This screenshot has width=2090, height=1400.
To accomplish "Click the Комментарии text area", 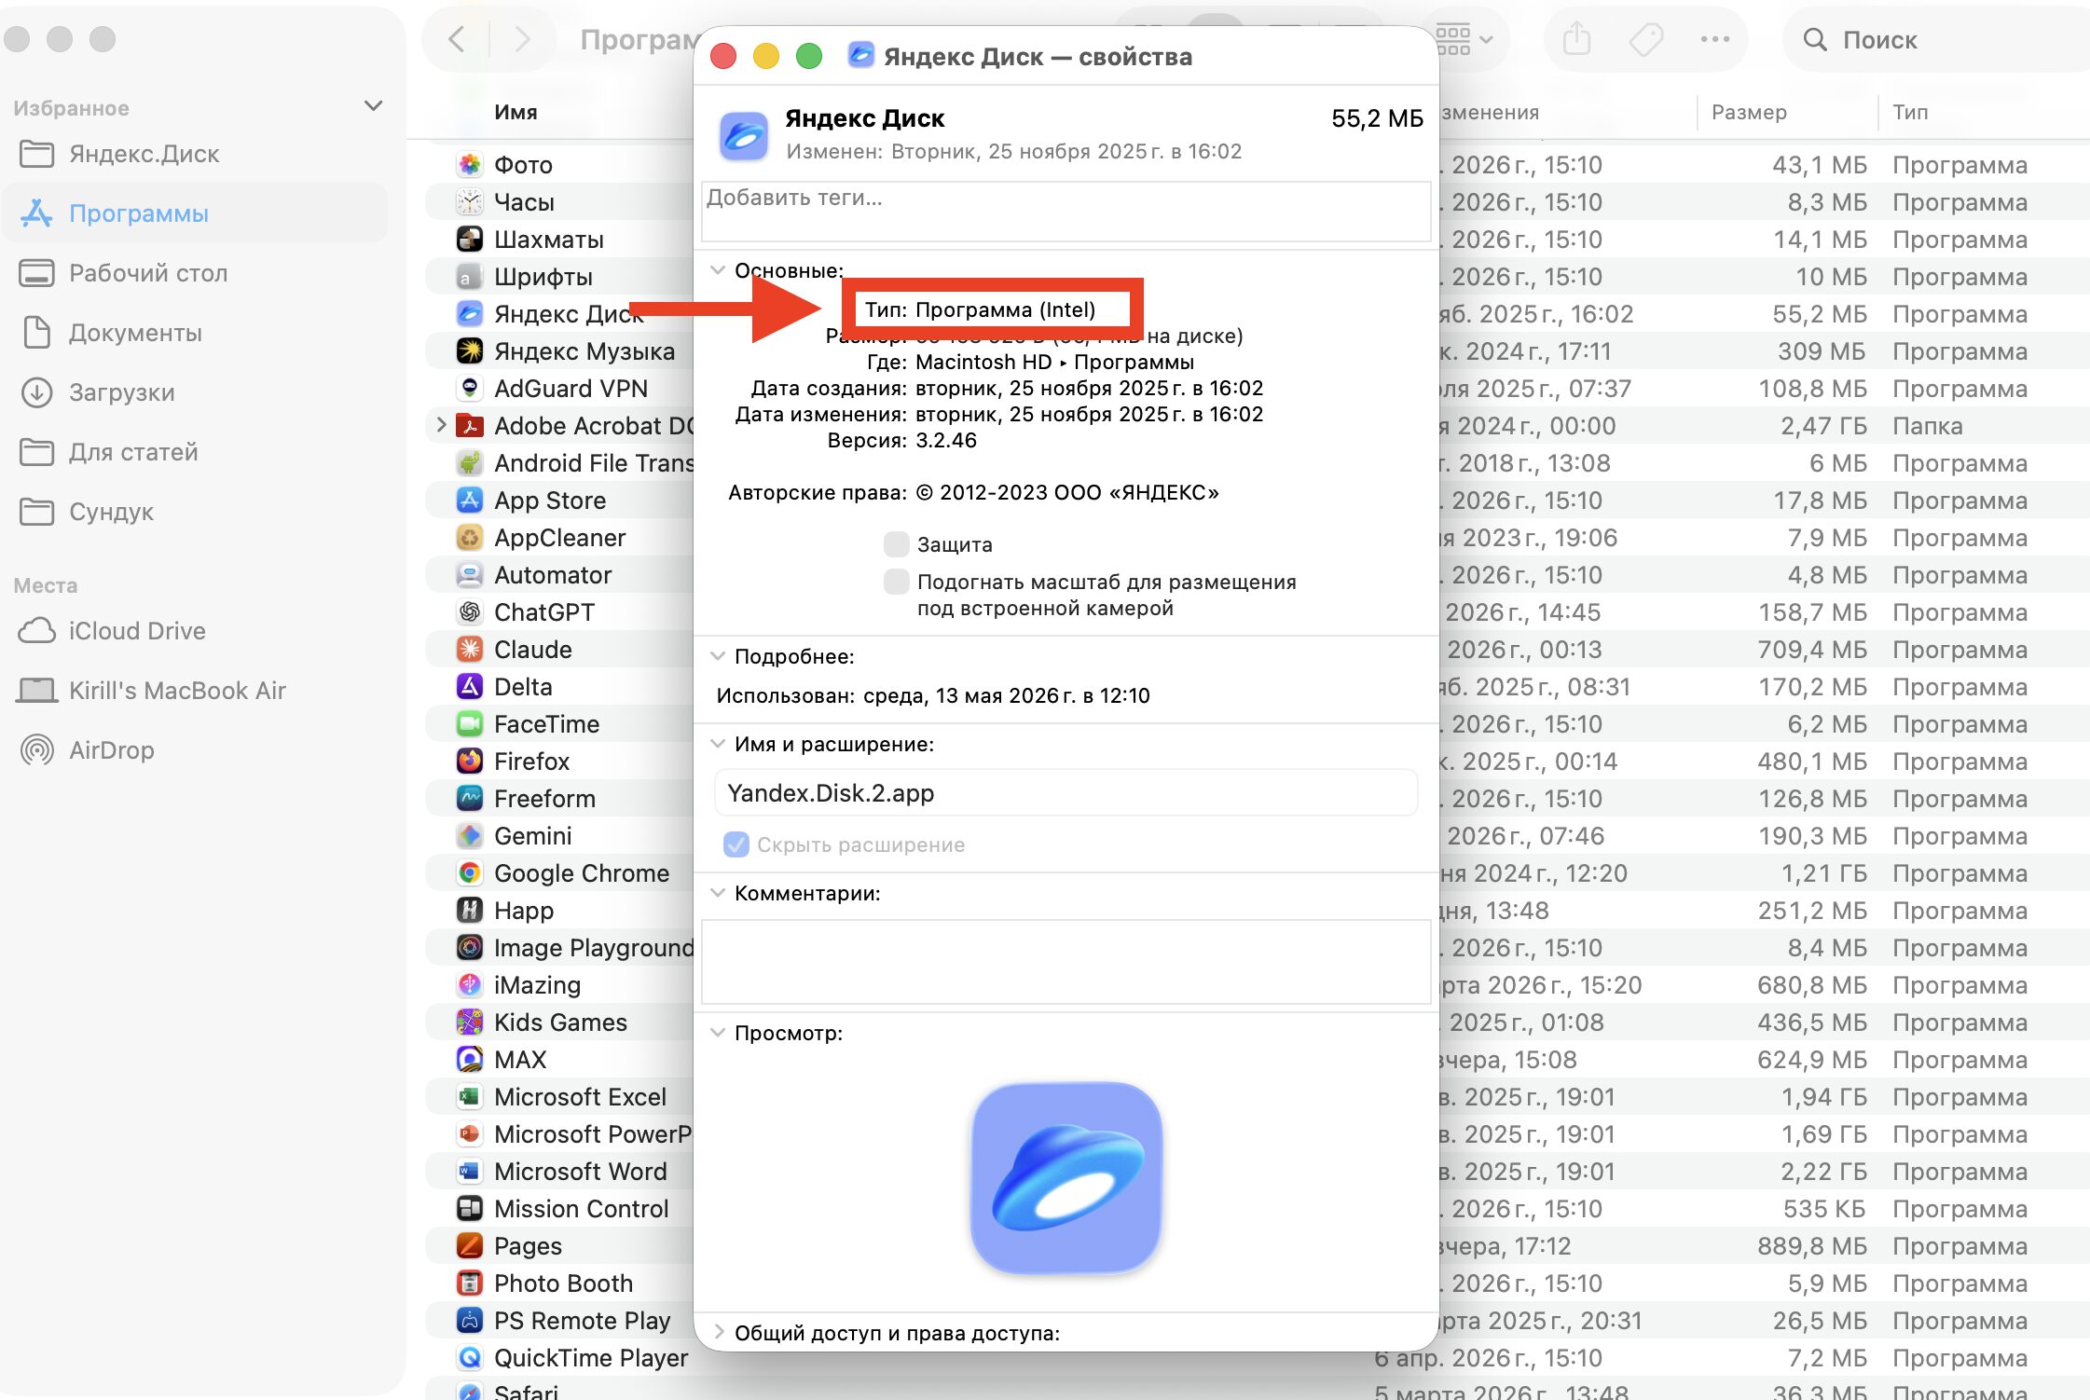I will (x=1066, y=962).
